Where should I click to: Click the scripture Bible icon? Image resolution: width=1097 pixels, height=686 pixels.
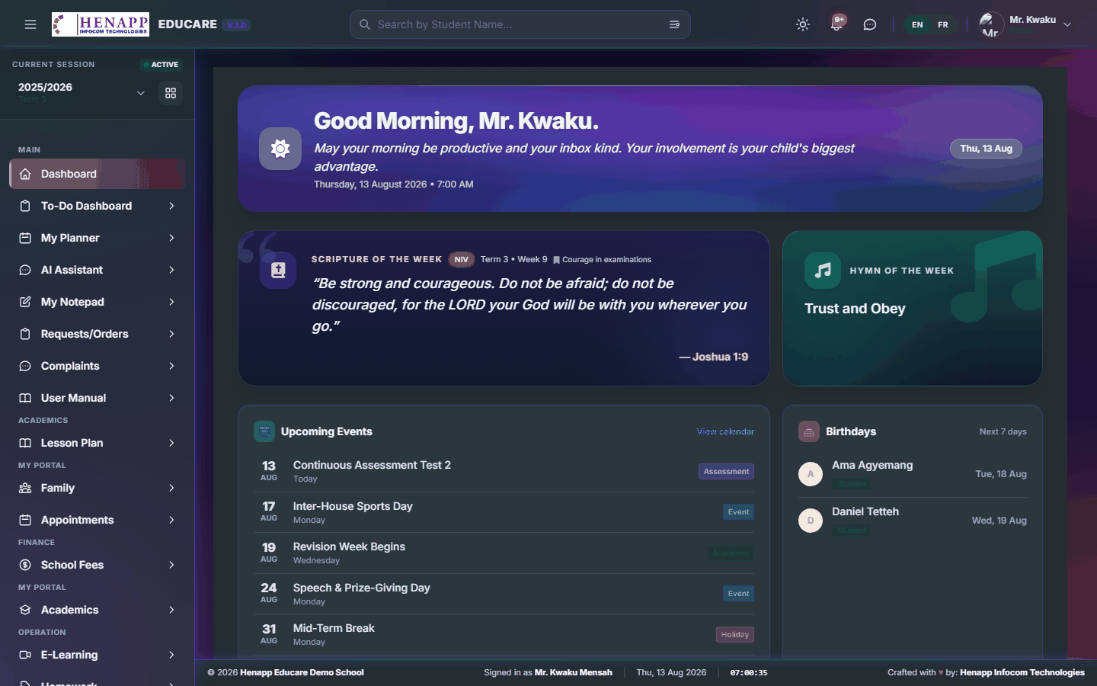tap(278, 271)
